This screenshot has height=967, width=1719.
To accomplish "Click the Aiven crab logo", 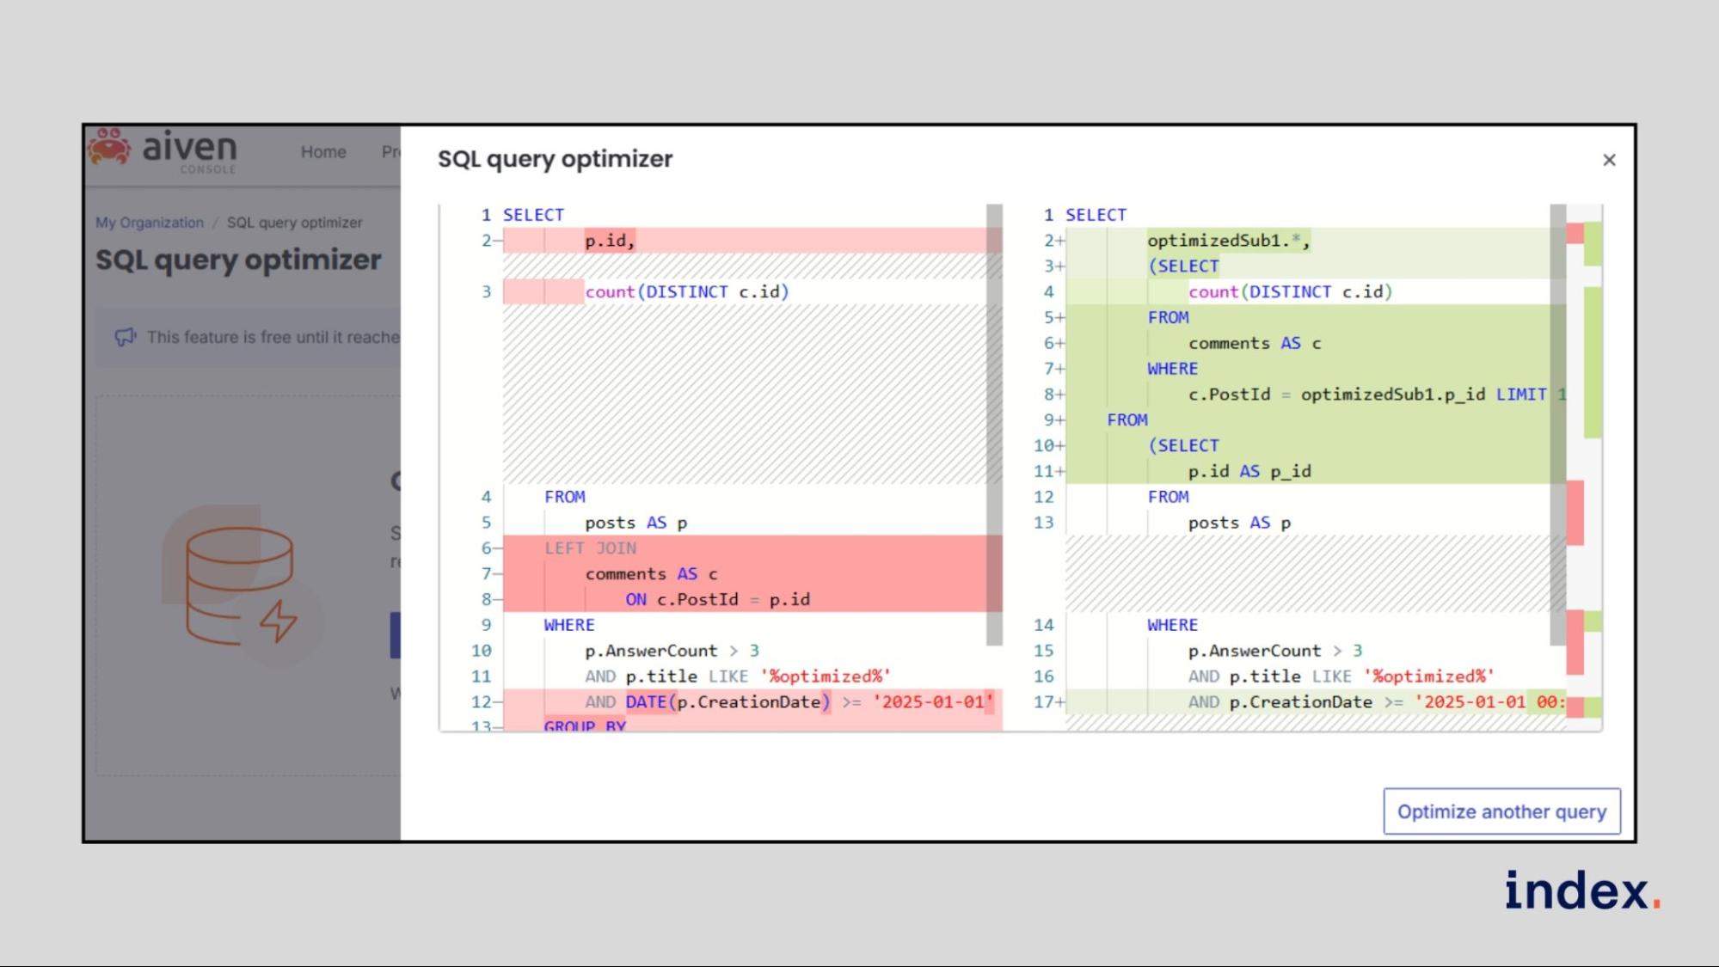I will click(109, 148).
